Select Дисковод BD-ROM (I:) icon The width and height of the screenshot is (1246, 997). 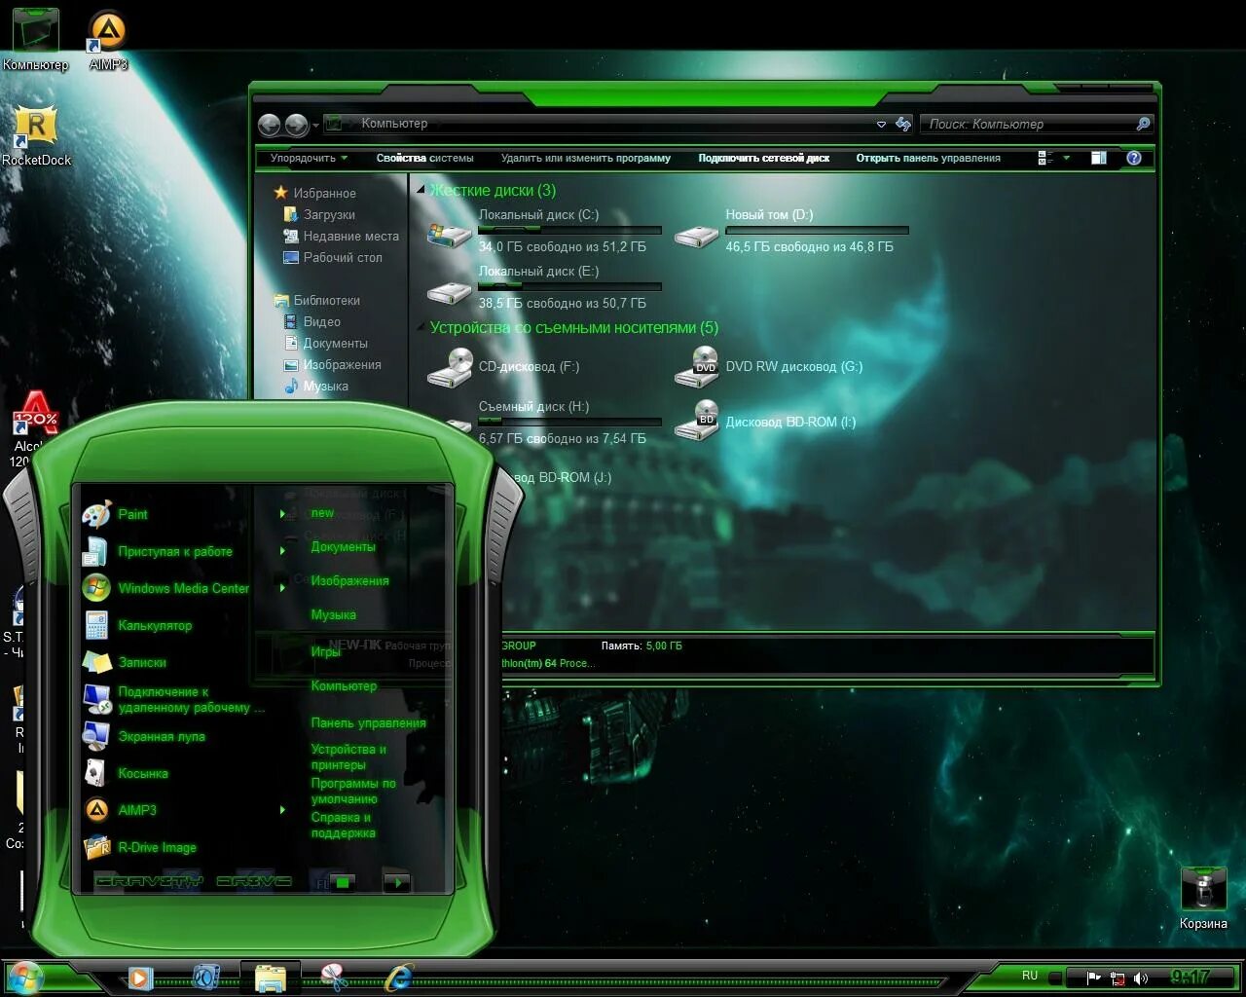click(x=697, y=422)
